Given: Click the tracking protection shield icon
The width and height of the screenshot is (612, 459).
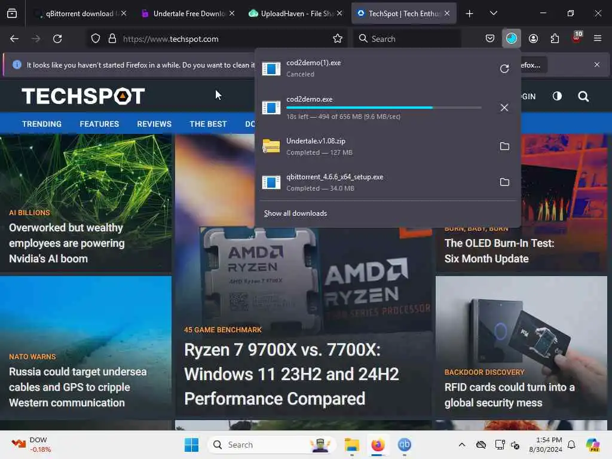Looking at the screenshot, I should pyautogui.click(x=96, y=39).
